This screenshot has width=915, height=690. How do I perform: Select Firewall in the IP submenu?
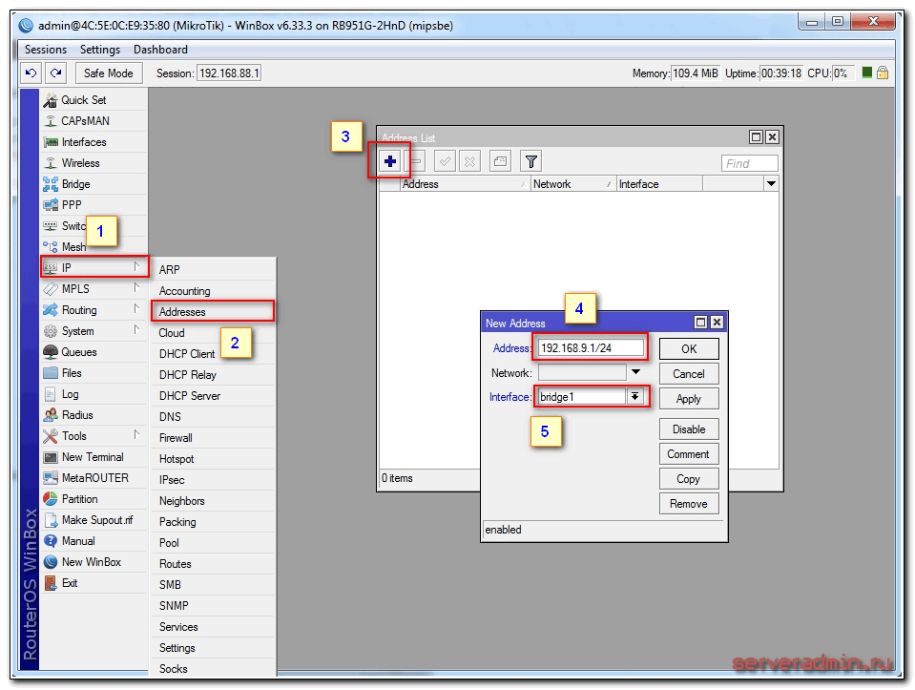213,437
